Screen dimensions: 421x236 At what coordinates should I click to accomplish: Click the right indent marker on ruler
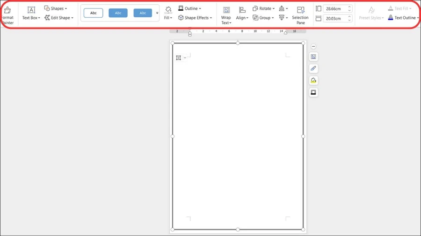tap(286, 33)
